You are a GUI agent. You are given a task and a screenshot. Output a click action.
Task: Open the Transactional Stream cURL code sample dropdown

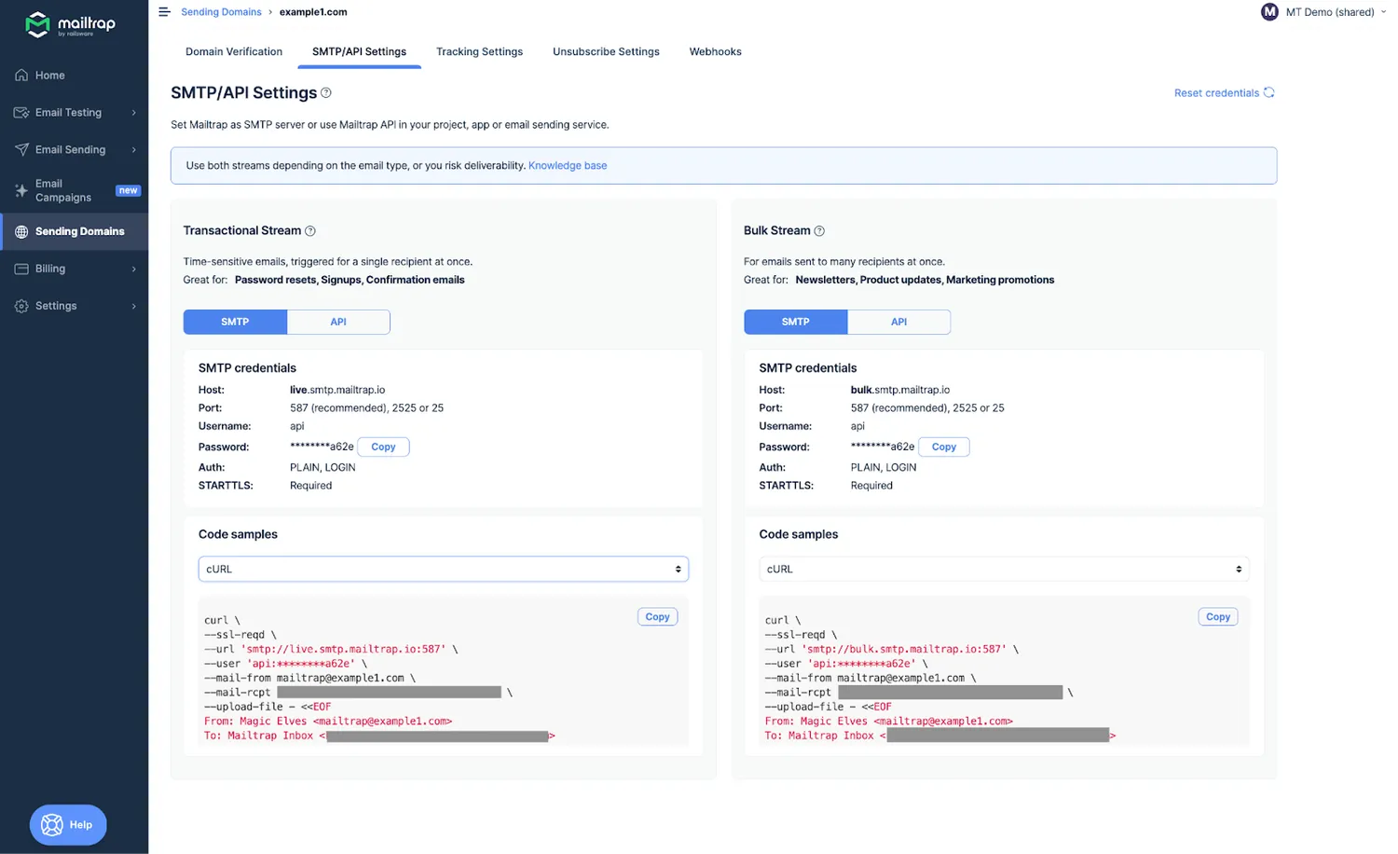[444, 570]
